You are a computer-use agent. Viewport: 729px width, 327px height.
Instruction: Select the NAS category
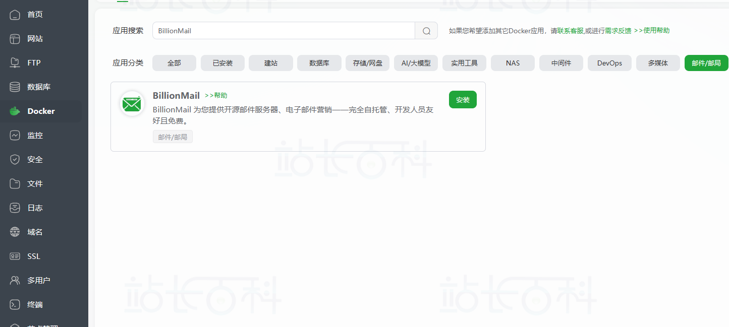pos(513,63)
